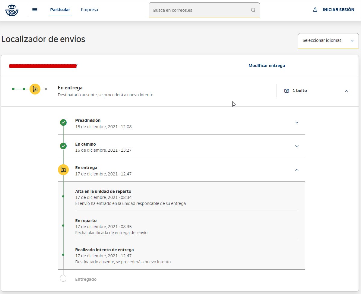This screenshot has width=361, height=294.
Task: Click date 15 de diciembre, 2021 · 12:08
Action: click(103, 127)
